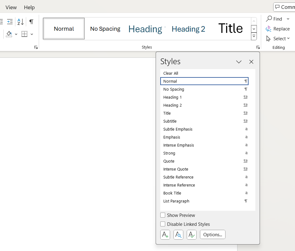This screenshot has width=295, height=251.
Task: Open the Style Inspector icon
Action: click(178, 235)
